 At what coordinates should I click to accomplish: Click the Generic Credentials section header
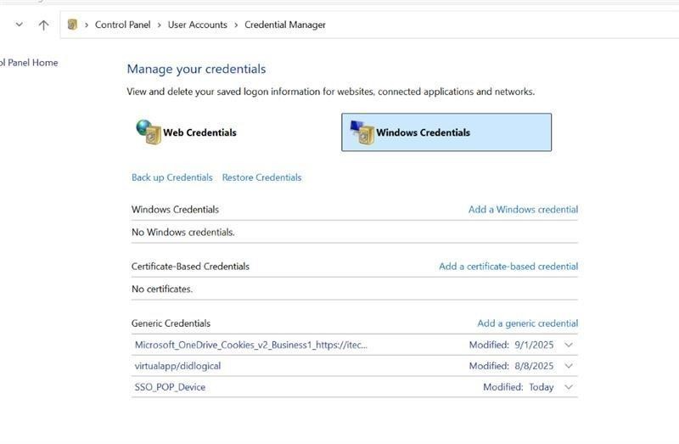pyautogui.click(x=171, y=323)
